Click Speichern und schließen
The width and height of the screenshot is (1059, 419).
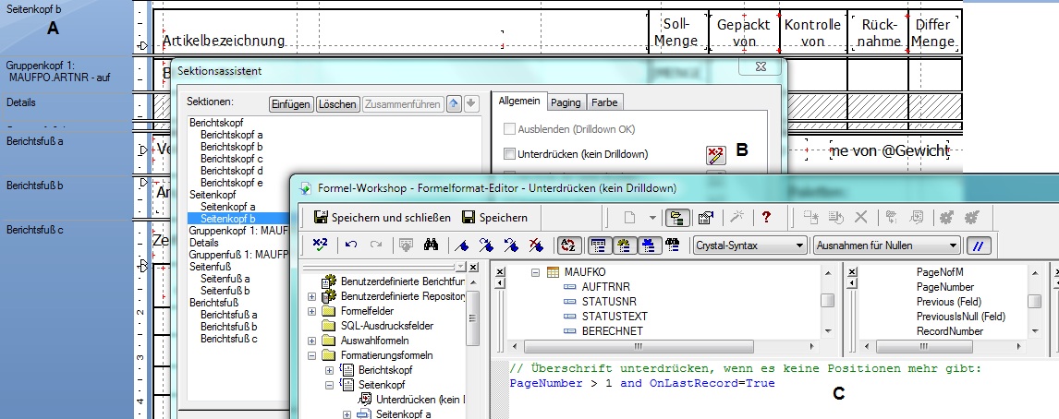[383, 217]
